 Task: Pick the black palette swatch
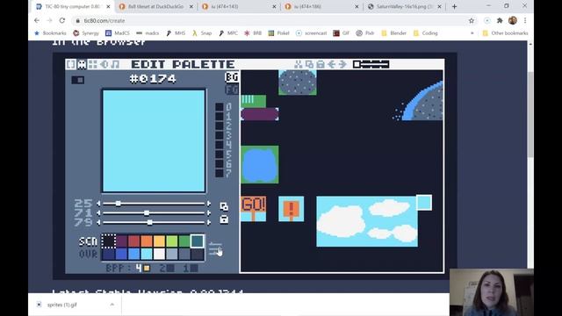109,241
